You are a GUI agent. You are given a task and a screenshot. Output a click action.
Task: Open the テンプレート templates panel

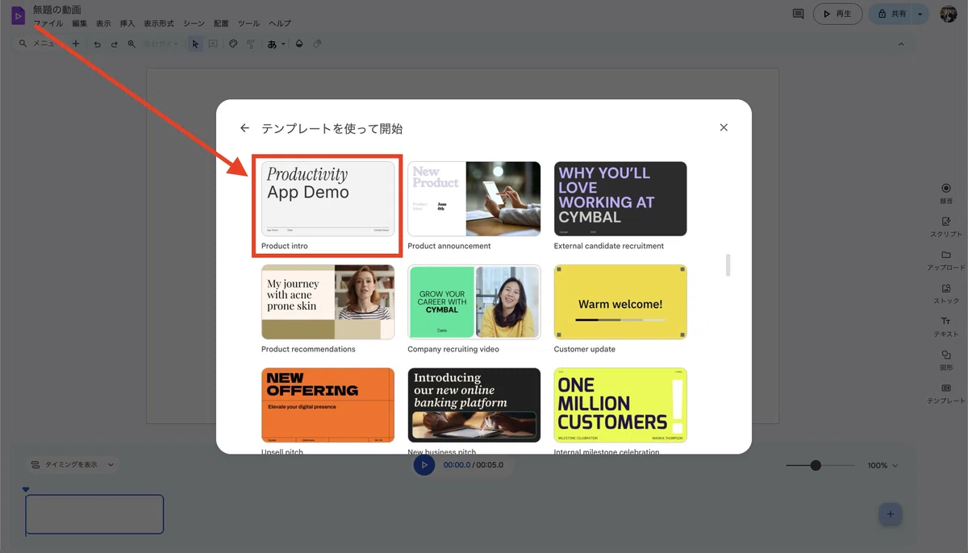click(x=946, y=393)
